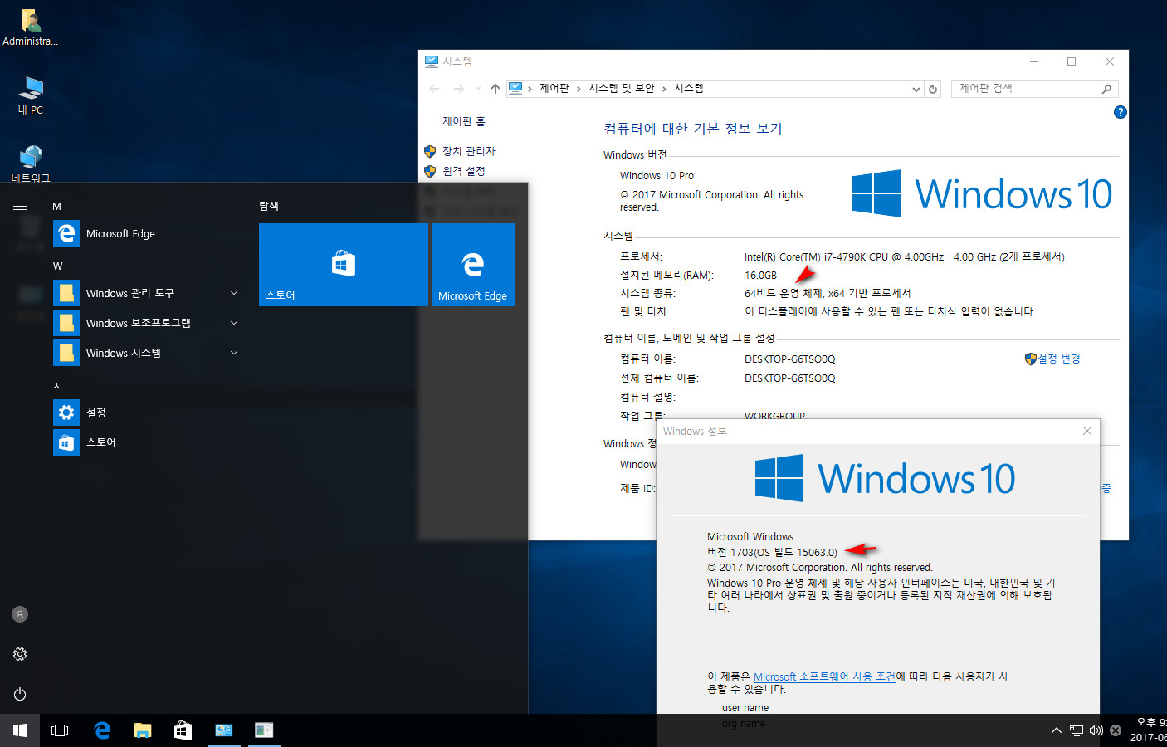The image size is (1167, 747).
Task: Click 제어판 breadcrumb in address bar
Action: tap(554, 89)
